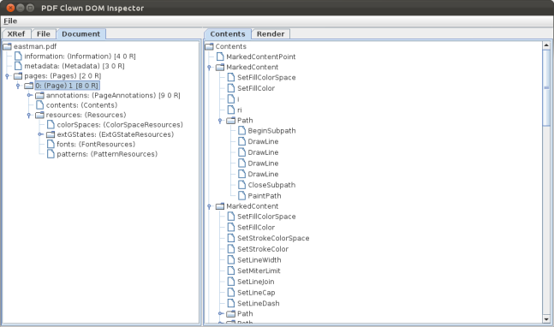
Task: Click the SetStrokeColor document icon
Action: [231, 249]
